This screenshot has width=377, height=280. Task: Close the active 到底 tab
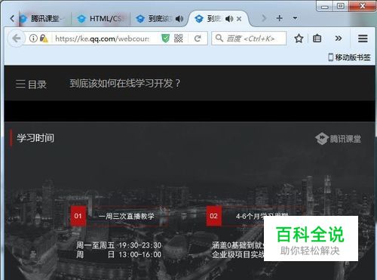tap(239, 19)
